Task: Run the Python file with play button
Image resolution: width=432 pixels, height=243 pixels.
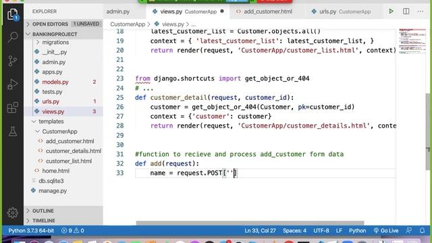Action: click(391, 11)
